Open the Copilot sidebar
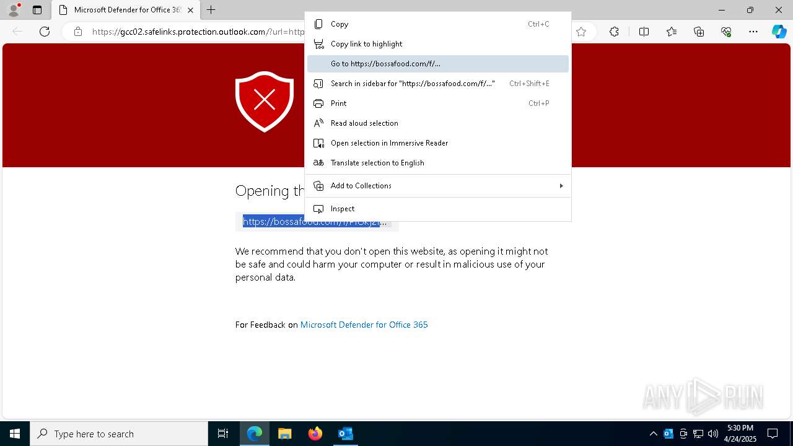Screen dimensions: 793x446 coord(779,32)
